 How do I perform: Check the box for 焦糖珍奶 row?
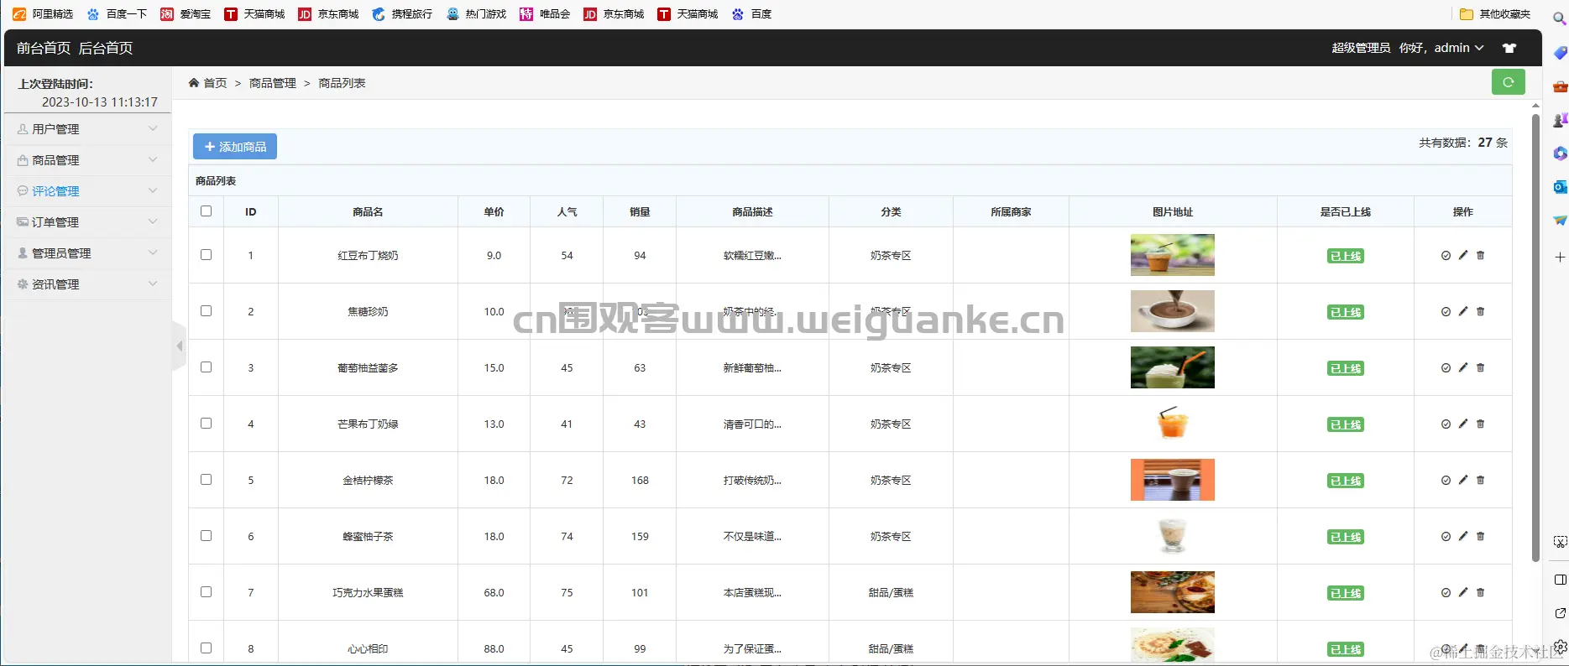(x=206, y=311)
